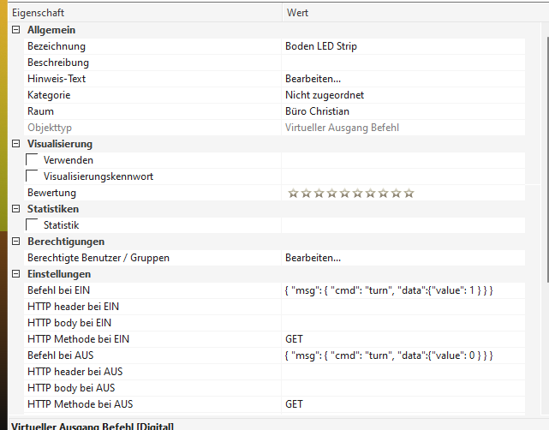The width and height of the screenshot is (549, 430).
Task: Check the Statistik checkbox
Action: click(33, 225)
